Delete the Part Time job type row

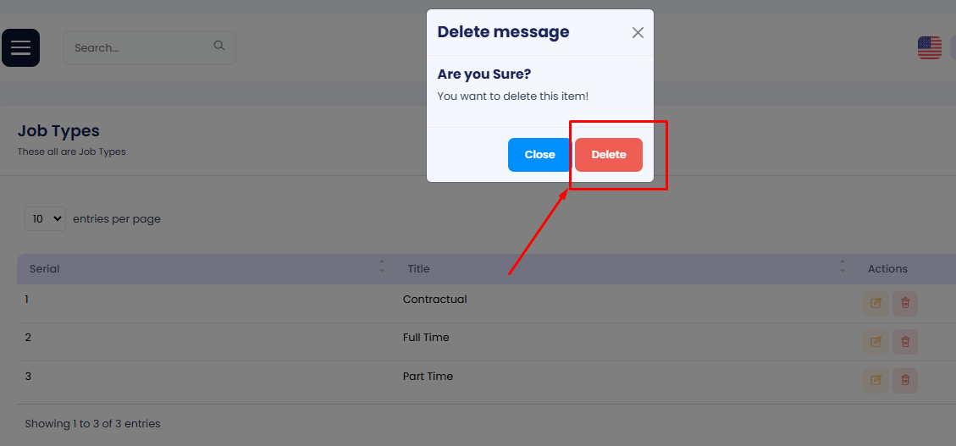click(905, 381)
